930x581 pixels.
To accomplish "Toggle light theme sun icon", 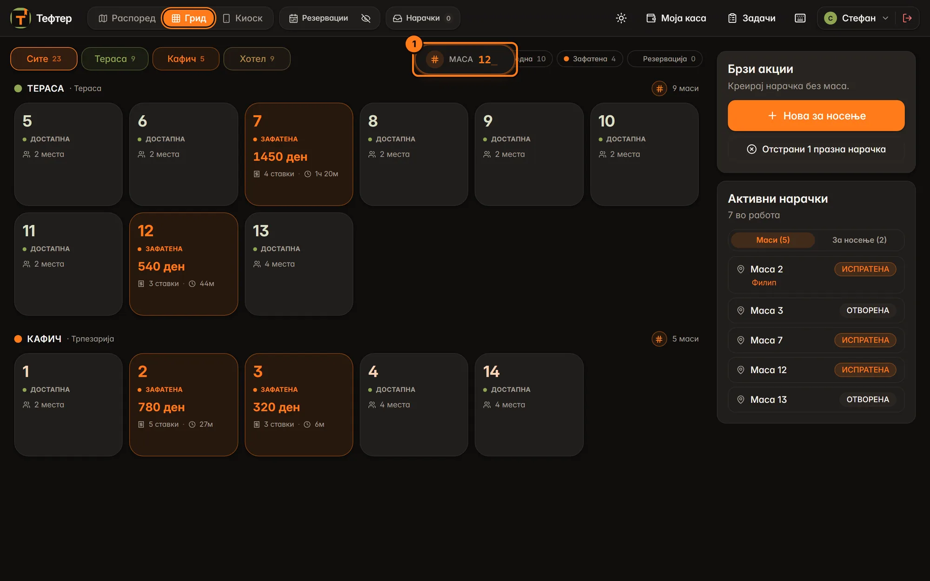I will 621,18.
